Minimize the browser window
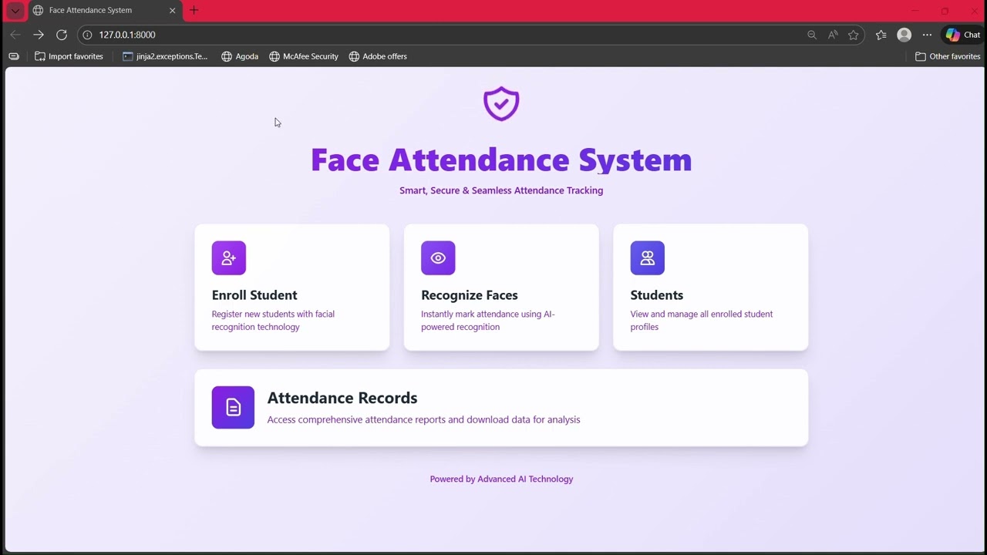 click(915, 11)
